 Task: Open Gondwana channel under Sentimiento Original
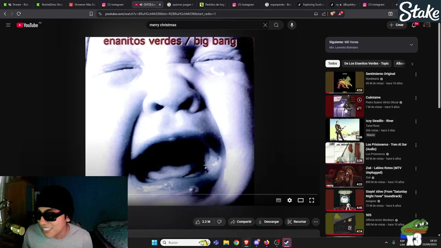click(x=372, y=79)
